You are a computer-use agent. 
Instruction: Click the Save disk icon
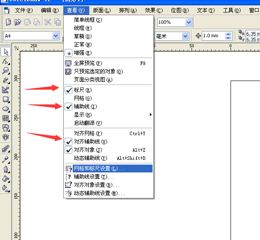[x=27, y=22]
